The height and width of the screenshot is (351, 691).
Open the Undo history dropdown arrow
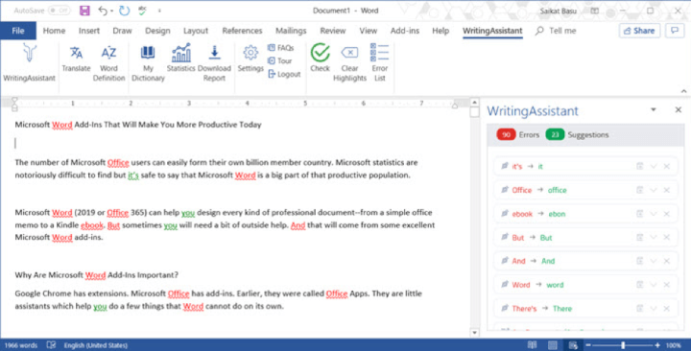coord(112,11)
